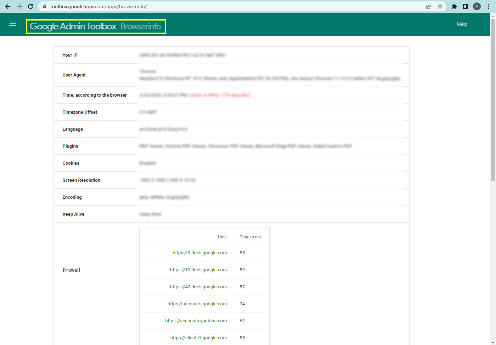The height and width of the screenshot is (345, 496).
Task: Open the hamburger navigation menu
Action: click(x=13, y=24)
